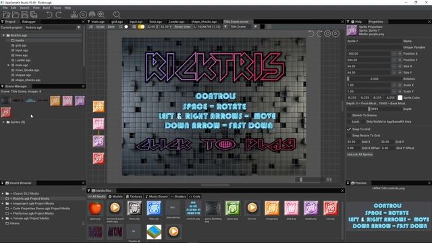Open the File menu

click(x=5, y=8)
